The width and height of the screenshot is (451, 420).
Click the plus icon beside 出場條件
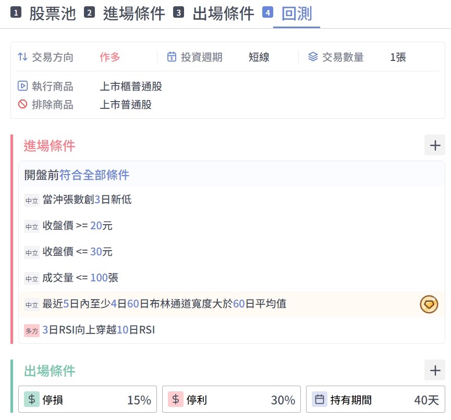(435, 370)
